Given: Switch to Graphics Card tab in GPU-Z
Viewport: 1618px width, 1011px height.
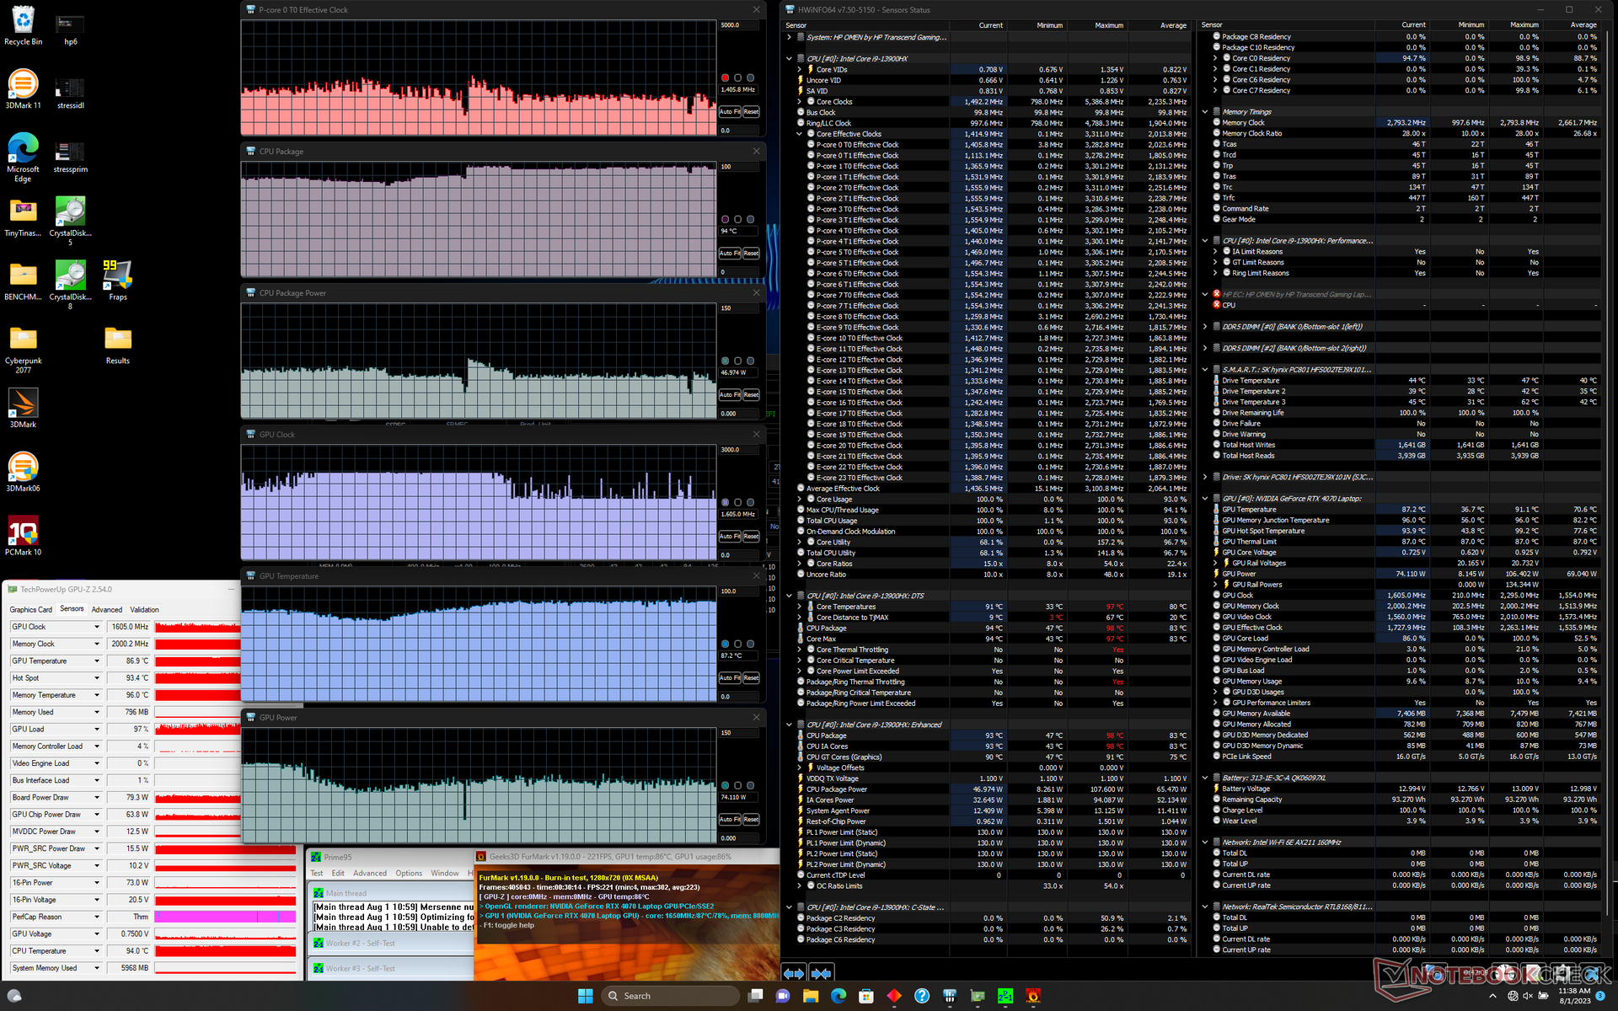Looking at the screenshot, I should pos(31,609).
